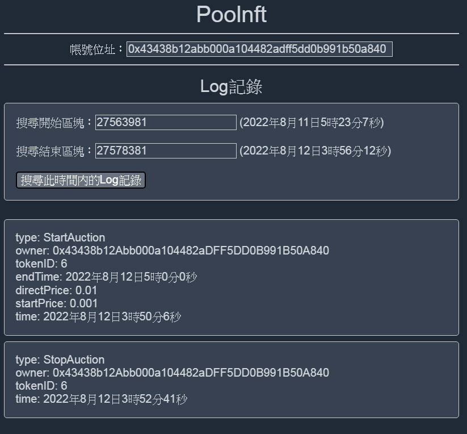Click the type: StartAuction log line
This screenshot has height=434, width=467.
(x=60, y=237)
